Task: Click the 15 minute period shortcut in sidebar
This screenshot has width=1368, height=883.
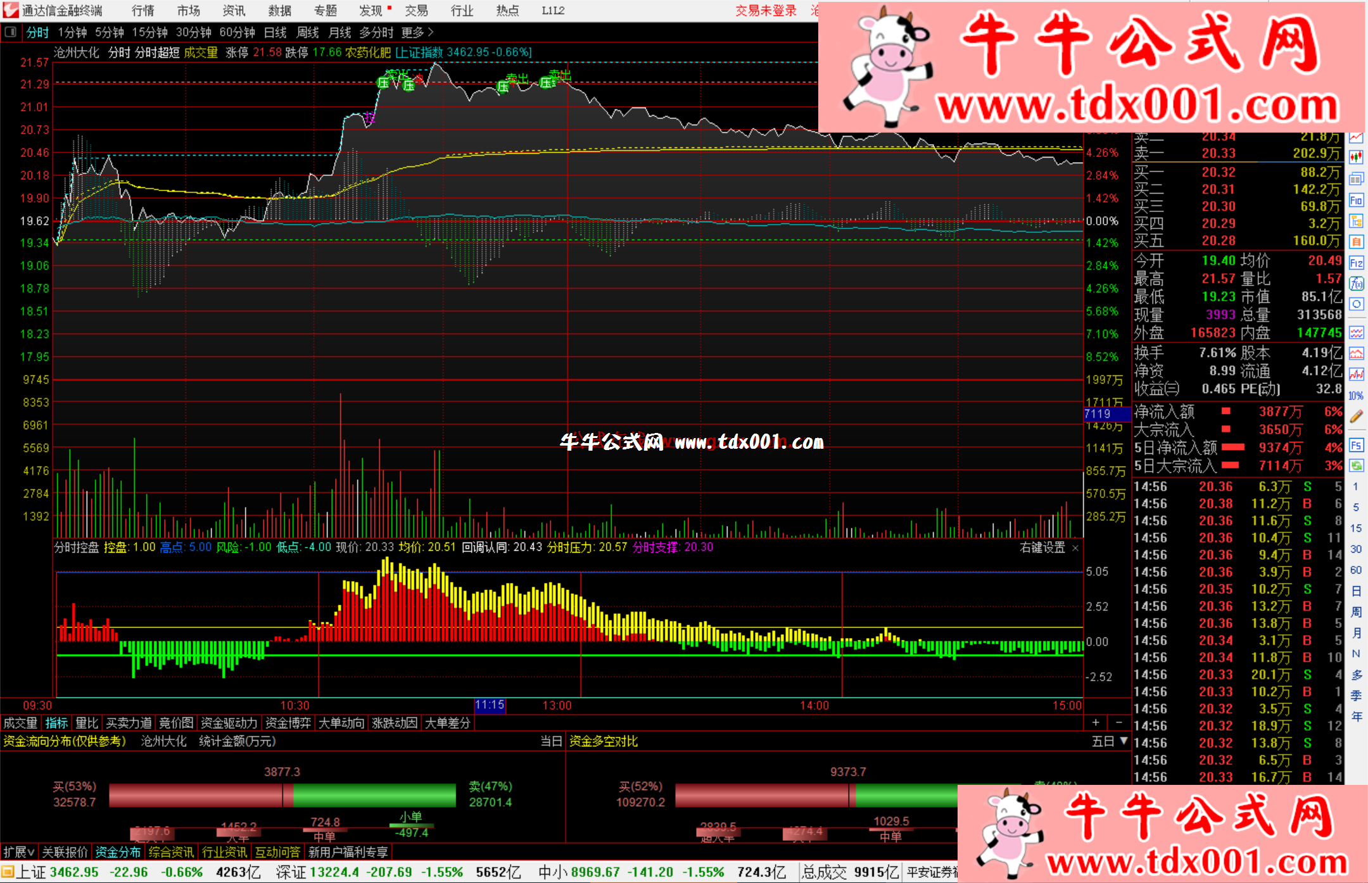Action: coord(1356,528)
